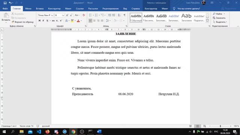Switch to the Insert (Вставка) tab
Image resolution: width=240 pixels, height=135 pixels.
40,9
